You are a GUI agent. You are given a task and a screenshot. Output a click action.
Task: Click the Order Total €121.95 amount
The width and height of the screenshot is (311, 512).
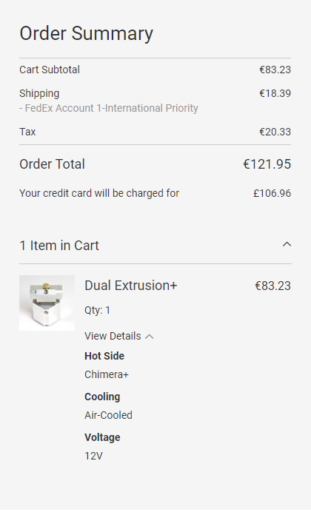pos(267,164)
